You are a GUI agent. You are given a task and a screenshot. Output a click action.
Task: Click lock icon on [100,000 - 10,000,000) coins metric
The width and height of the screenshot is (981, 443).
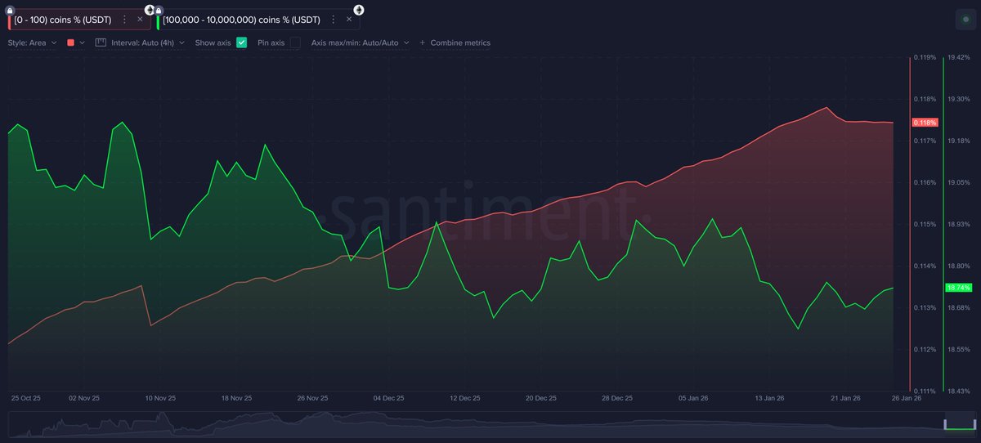(x=159, y=9)
